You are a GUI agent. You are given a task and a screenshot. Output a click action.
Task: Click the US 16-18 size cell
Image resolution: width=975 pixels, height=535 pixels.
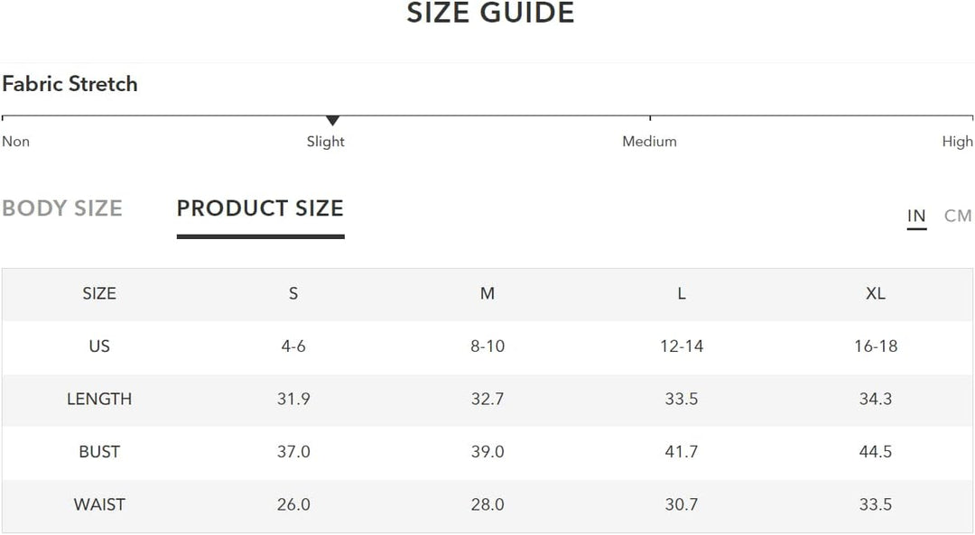pos(876,346)
